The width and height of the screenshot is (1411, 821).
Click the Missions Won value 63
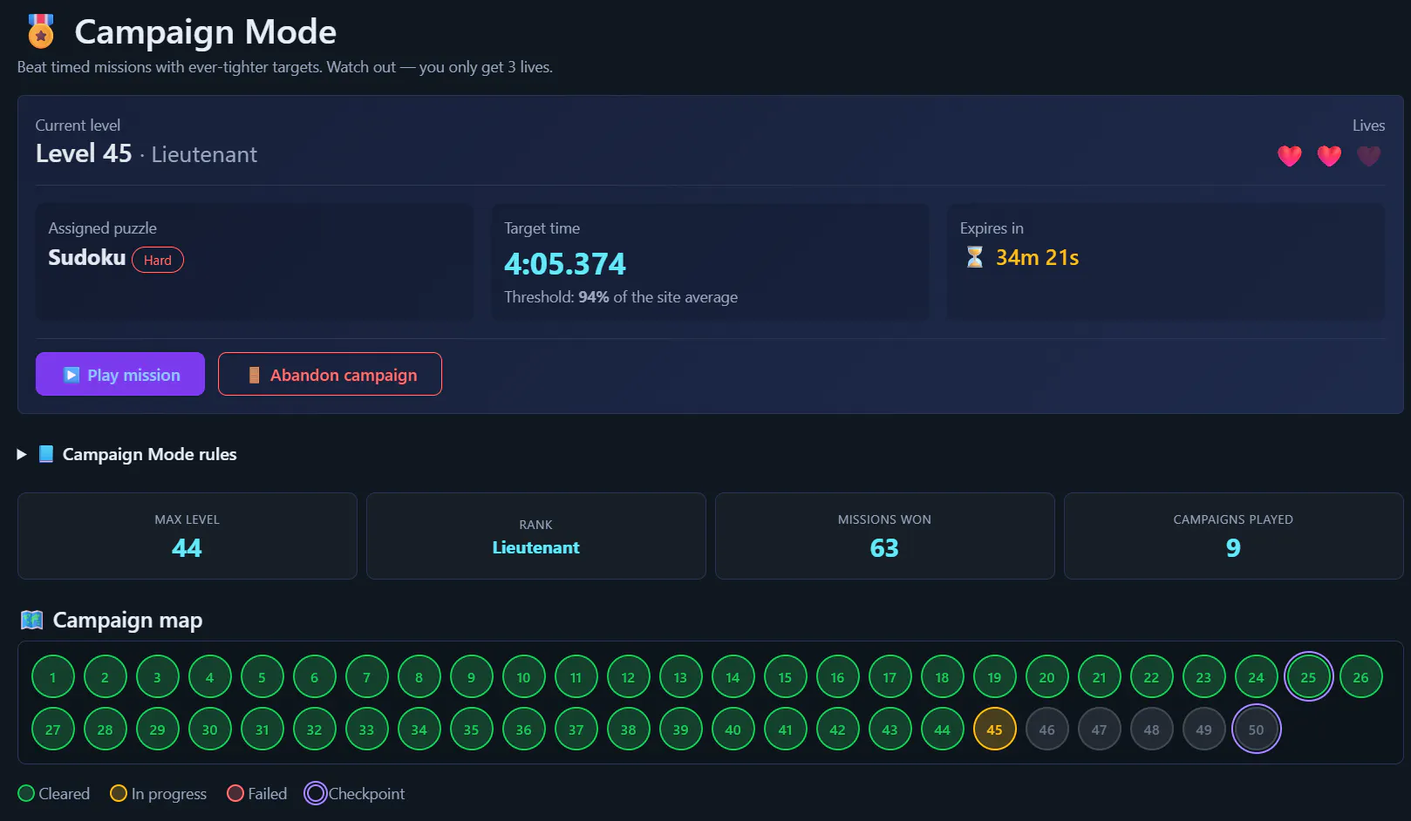(884, 548)
